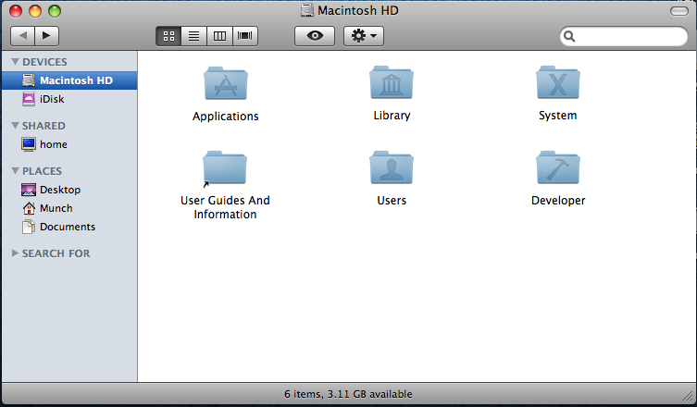This screenshot has width=697, height=407.
Task: Click the '6 items, 3.11 GB available' status text
Action: (348, 394)
